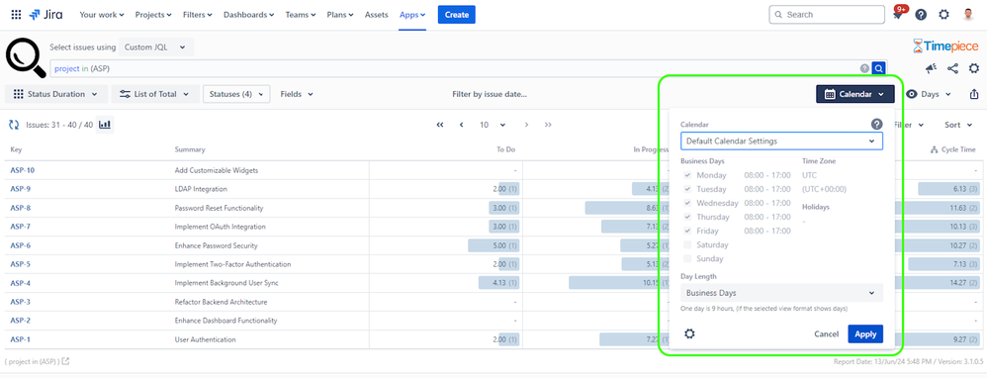This screenshot has width=987, height=378.
Task: Open the Fields dropdown
Action: (297, 94)
